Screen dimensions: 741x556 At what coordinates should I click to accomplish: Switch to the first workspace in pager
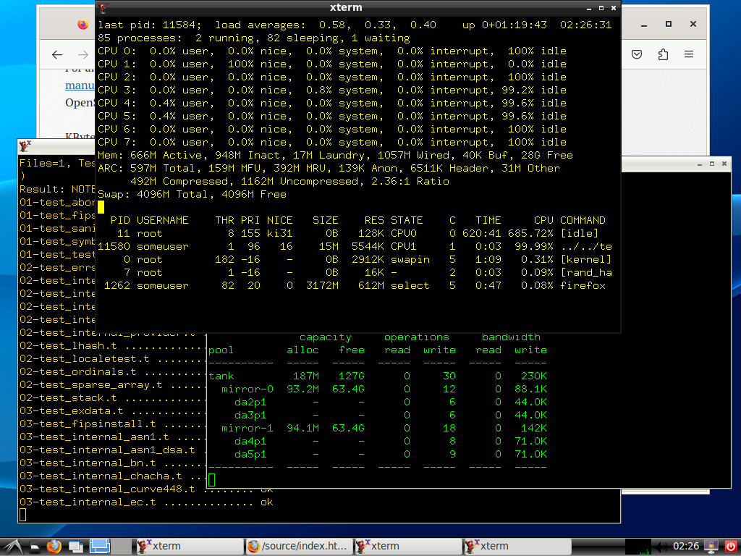(98, 546)
